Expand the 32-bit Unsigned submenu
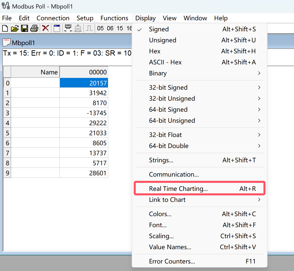 (200, 98)
